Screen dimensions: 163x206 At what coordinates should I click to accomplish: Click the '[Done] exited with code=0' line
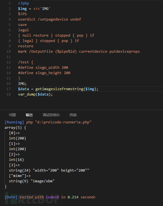(50, 197)
